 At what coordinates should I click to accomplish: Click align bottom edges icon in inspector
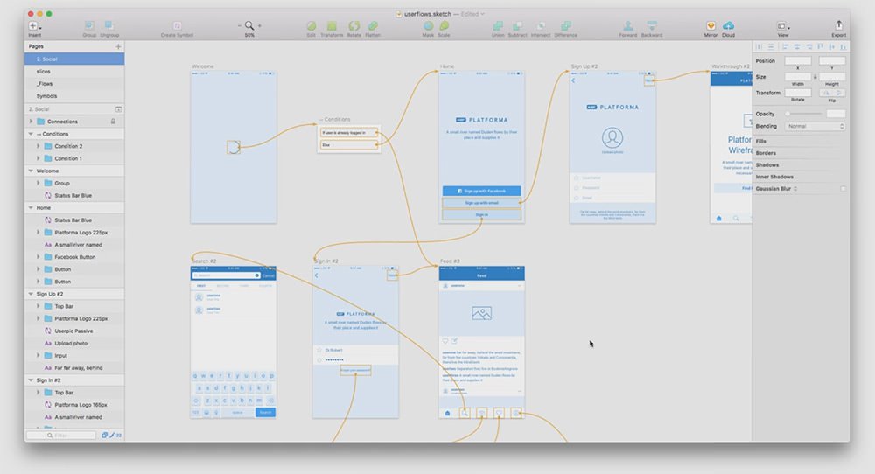pyautogui.click(x=843, y=47)
